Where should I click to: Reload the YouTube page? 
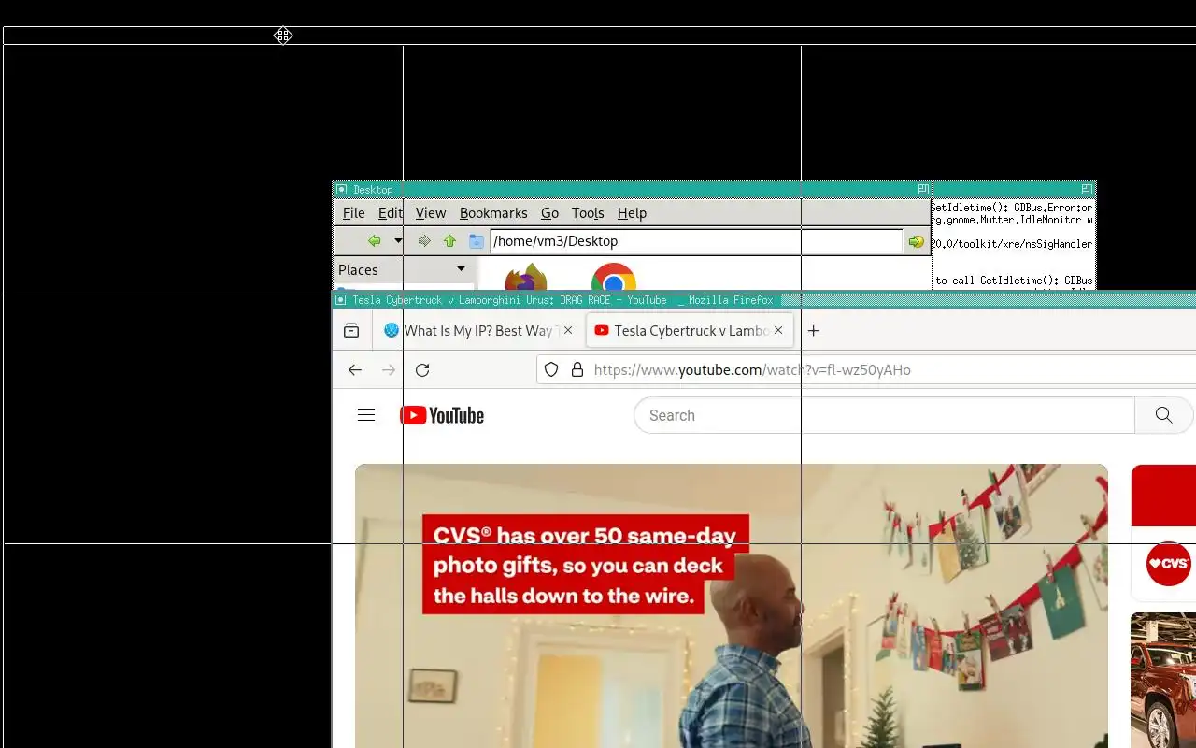[x=422, y=370]
